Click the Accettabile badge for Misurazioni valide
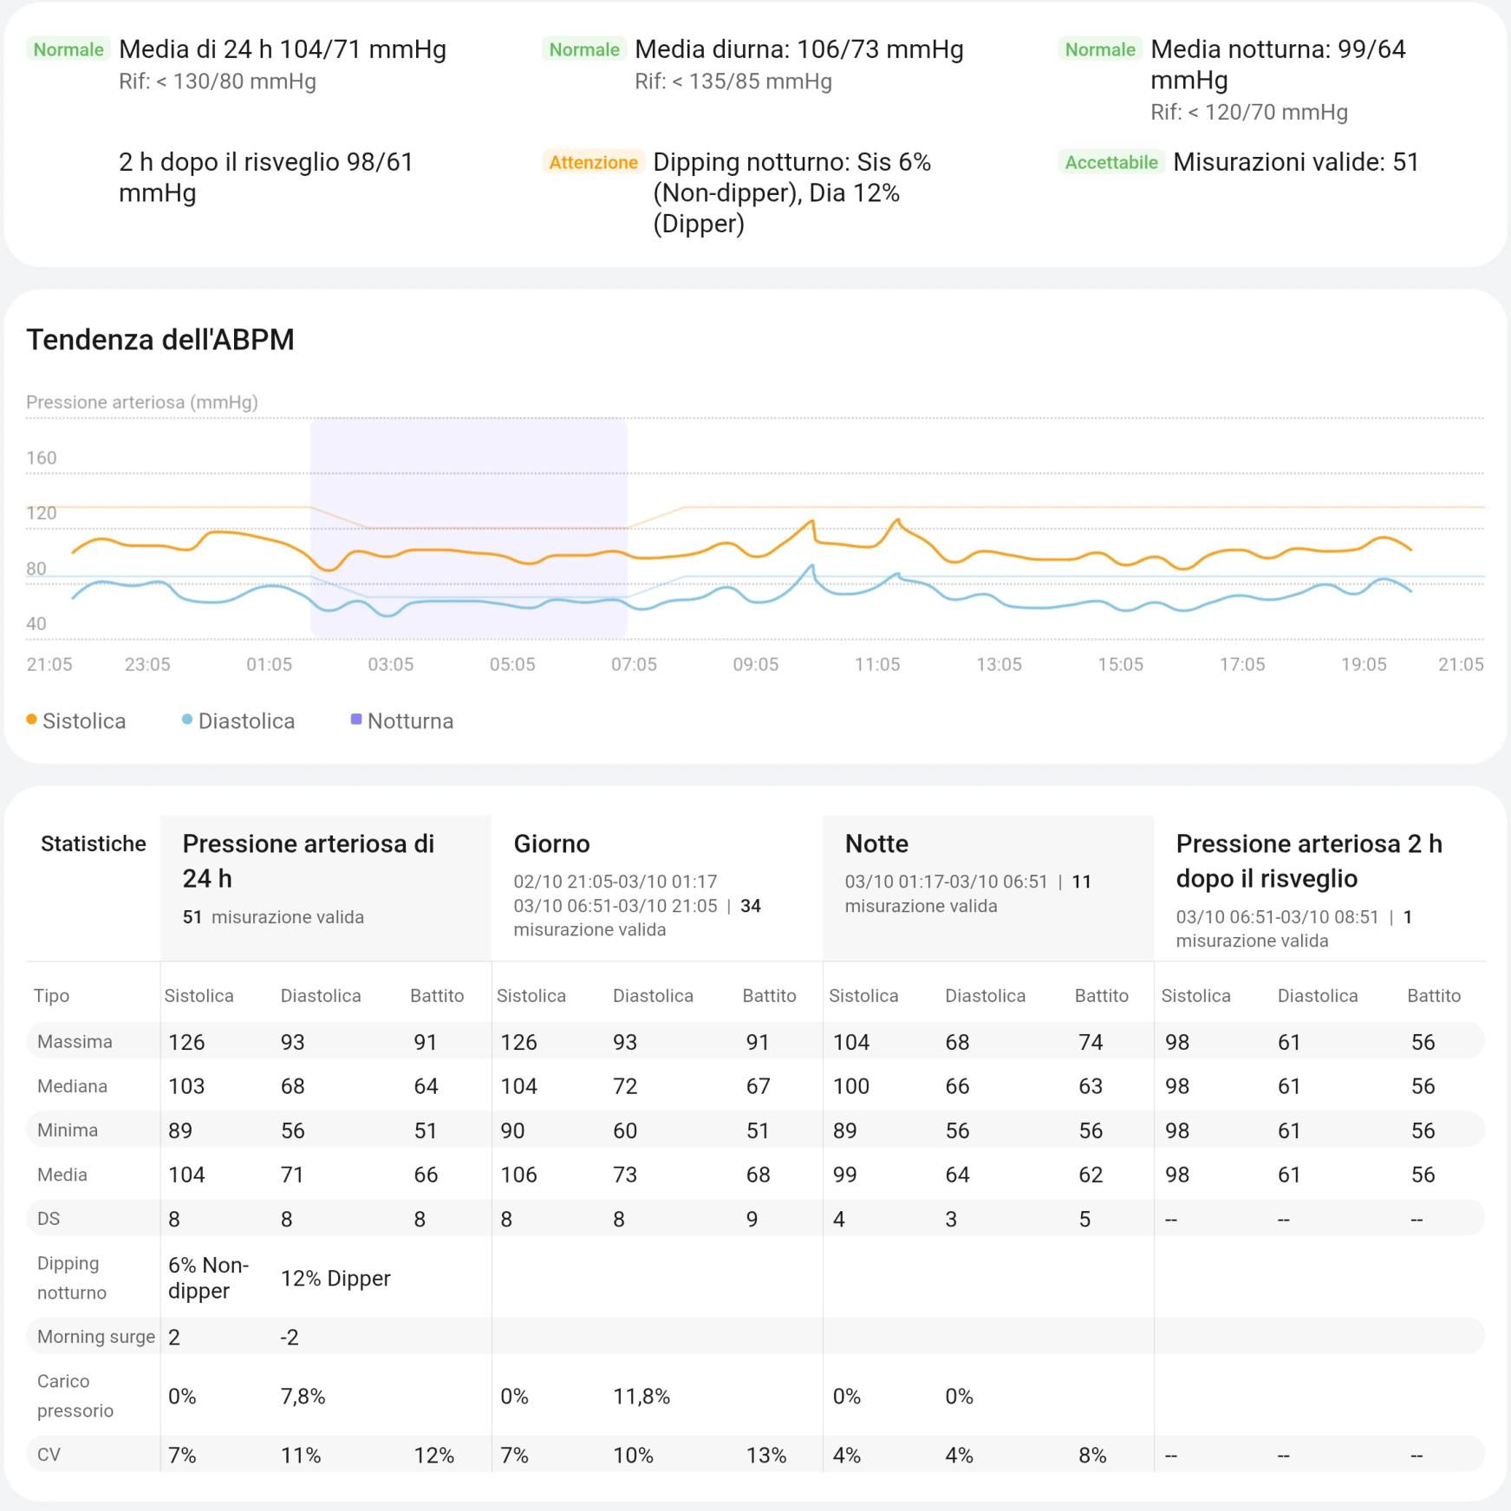 coord(1111,162)
